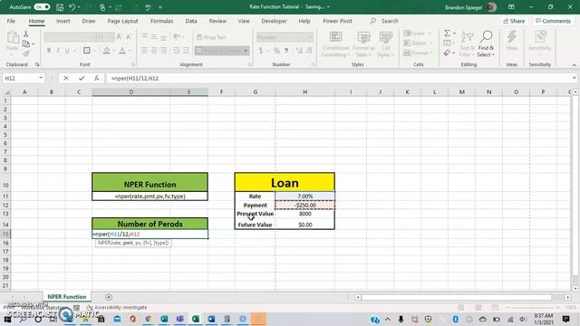Toggle the AutoSave switch
Screen dimensions: 580x326
coord(42,7)
